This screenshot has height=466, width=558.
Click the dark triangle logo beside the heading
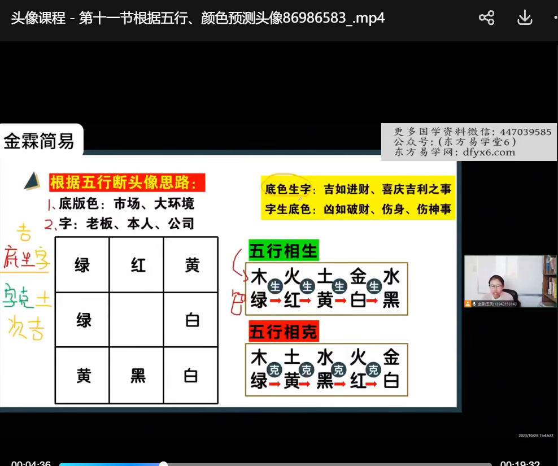[x=32, y=181]
